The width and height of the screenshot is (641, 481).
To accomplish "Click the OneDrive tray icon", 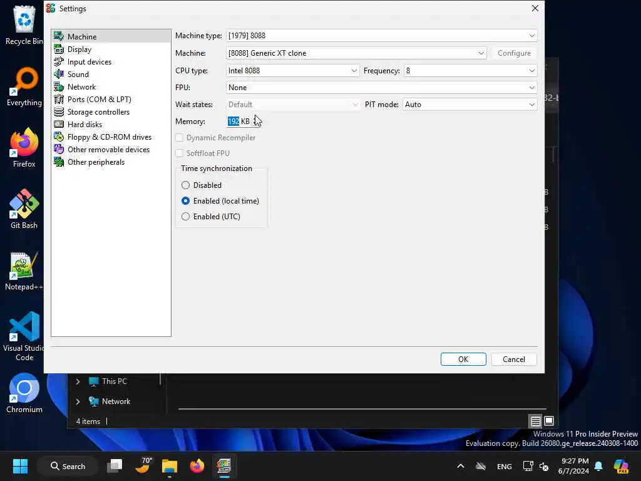I will point(481,466).
